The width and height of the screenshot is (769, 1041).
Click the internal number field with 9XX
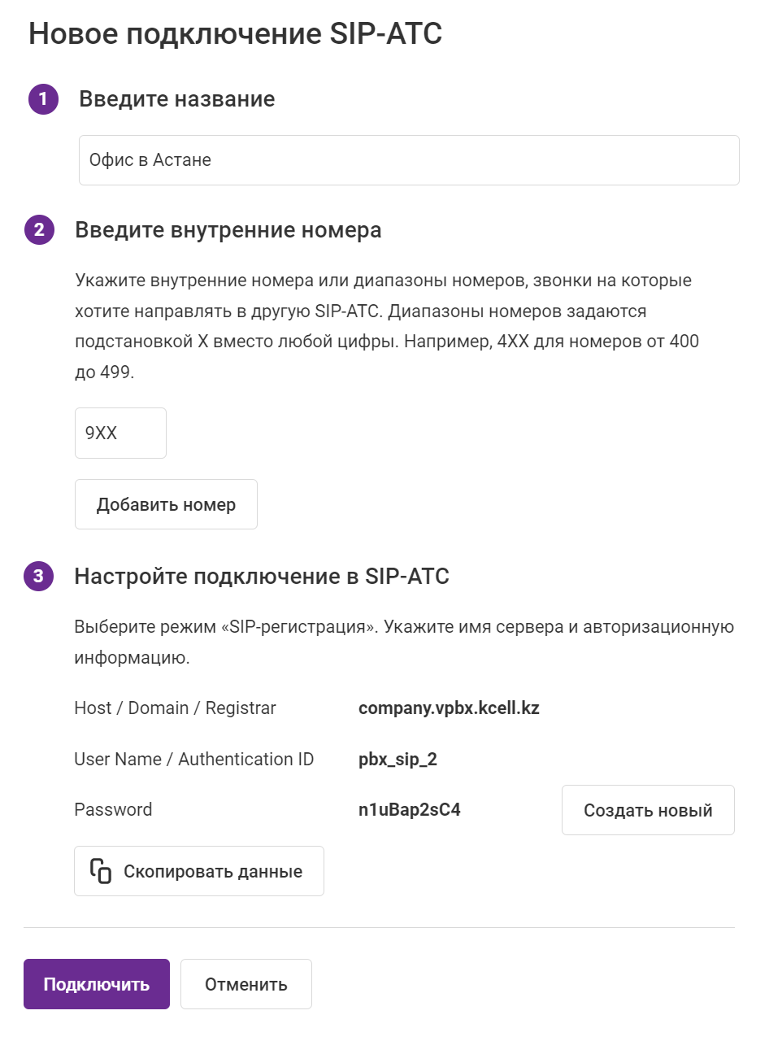click(120, 433)
